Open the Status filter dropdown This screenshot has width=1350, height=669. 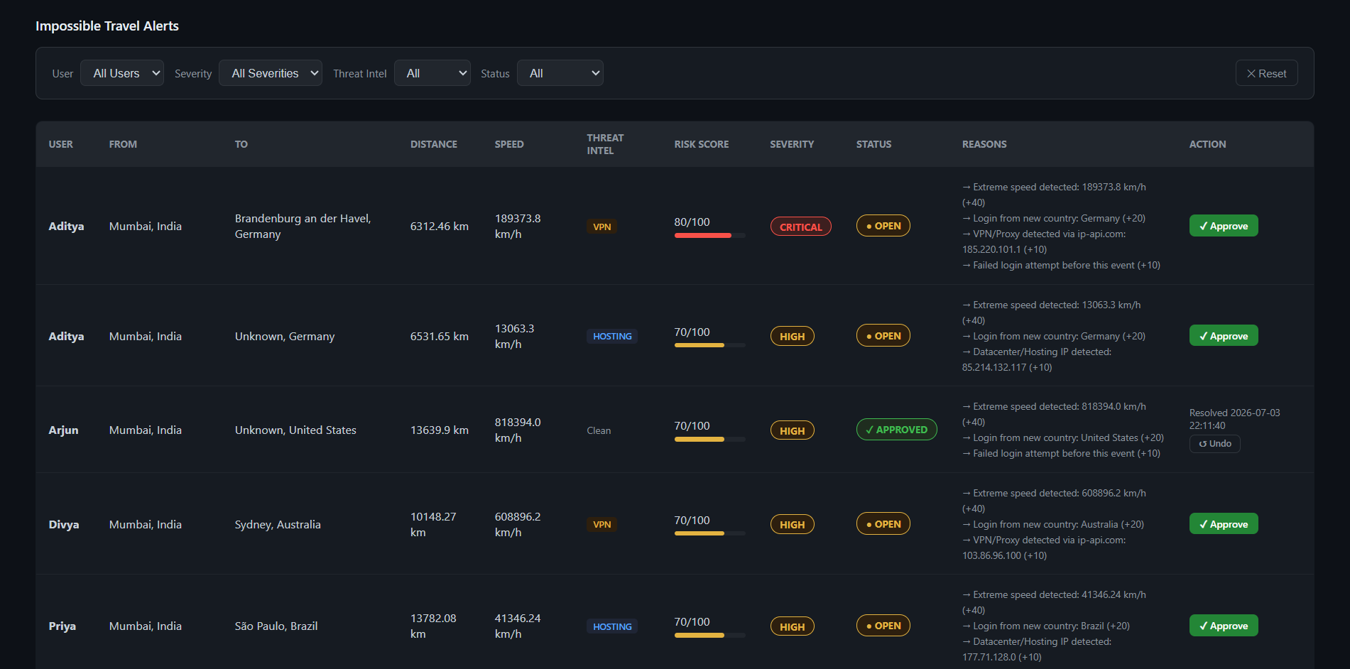(x=560, y=73)
